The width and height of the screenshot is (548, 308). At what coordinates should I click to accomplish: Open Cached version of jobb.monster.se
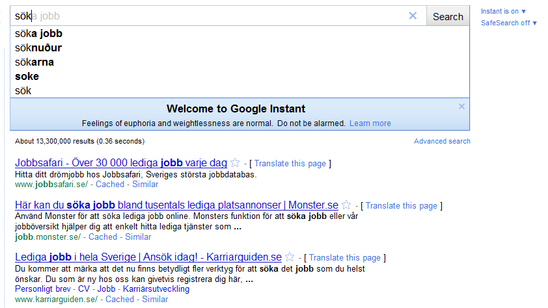tap(103, 237)
